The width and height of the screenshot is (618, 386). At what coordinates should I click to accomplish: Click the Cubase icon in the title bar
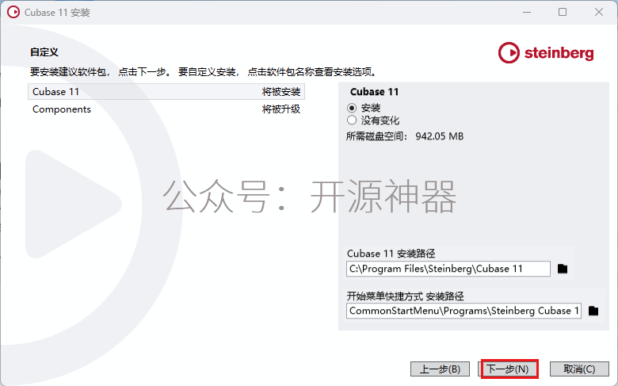13,12
